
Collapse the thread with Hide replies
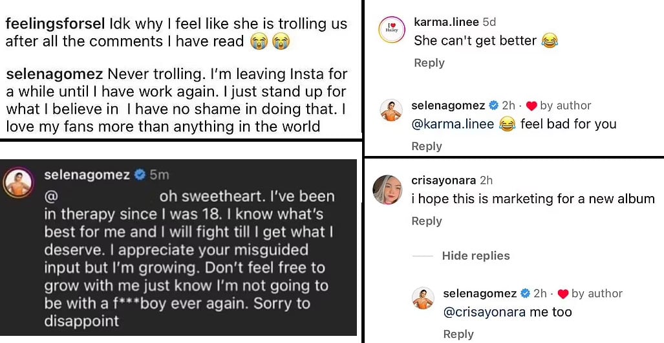pyautogui.click(x=475, y=256)
